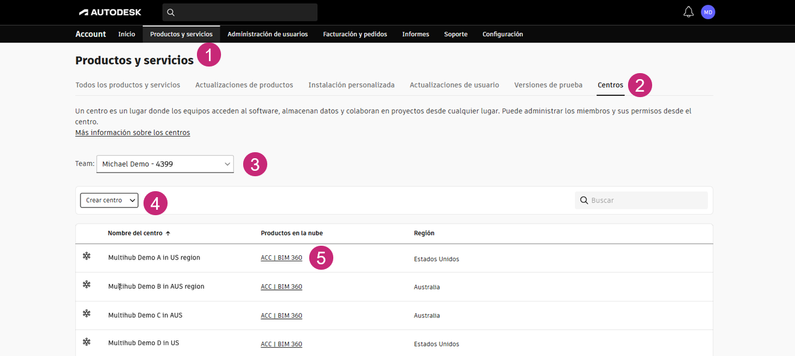This screenshot has width=795, height=356.
Task: Open Informes menu item
Action: coord(416,34)
